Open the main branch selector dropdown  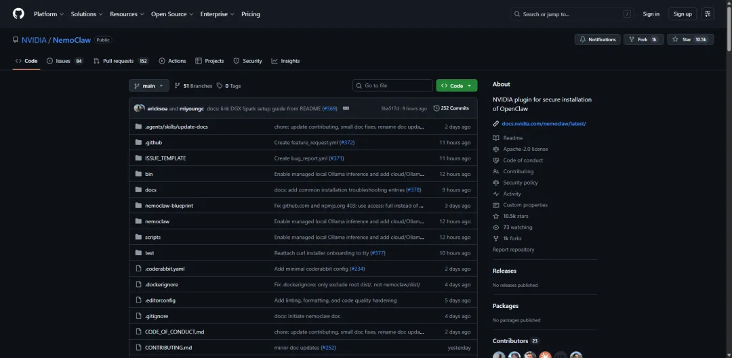click(149, 86)
